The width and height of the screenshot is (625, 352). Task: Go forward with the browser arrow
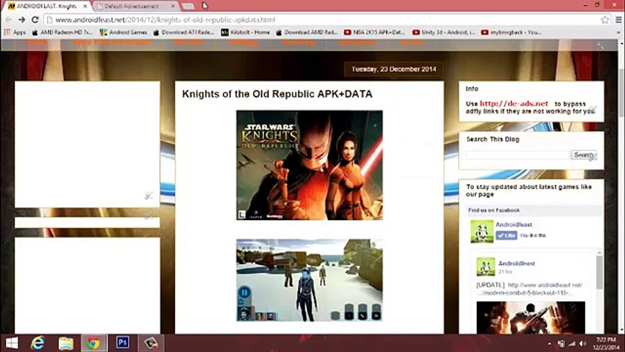coord(21,20)
